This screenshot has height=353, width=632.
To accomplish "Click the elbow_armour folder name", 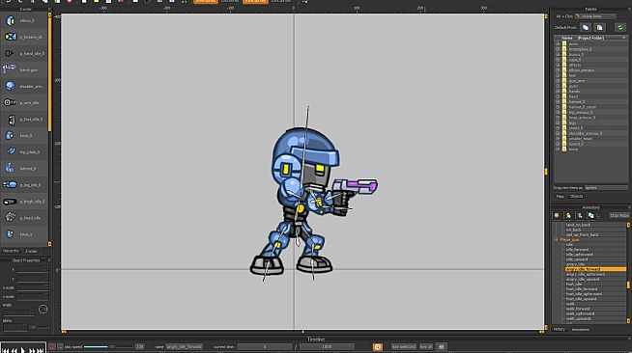I will point(581,70).
